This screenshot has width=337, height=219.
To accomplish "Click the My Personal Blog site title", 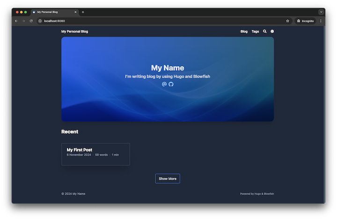I will point(74,31).
